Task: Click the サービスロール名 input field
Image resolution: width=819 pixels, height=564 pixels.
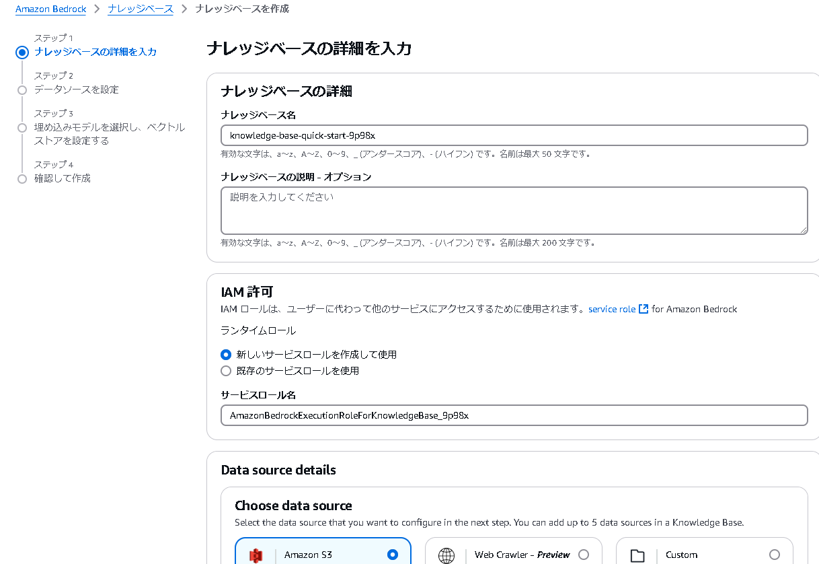Action: coord(514,415)
